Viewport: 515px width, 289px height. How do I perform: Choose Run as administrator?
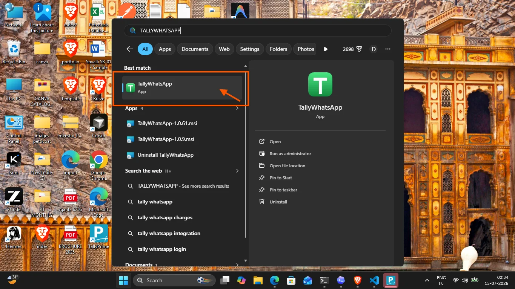point(290,154)
